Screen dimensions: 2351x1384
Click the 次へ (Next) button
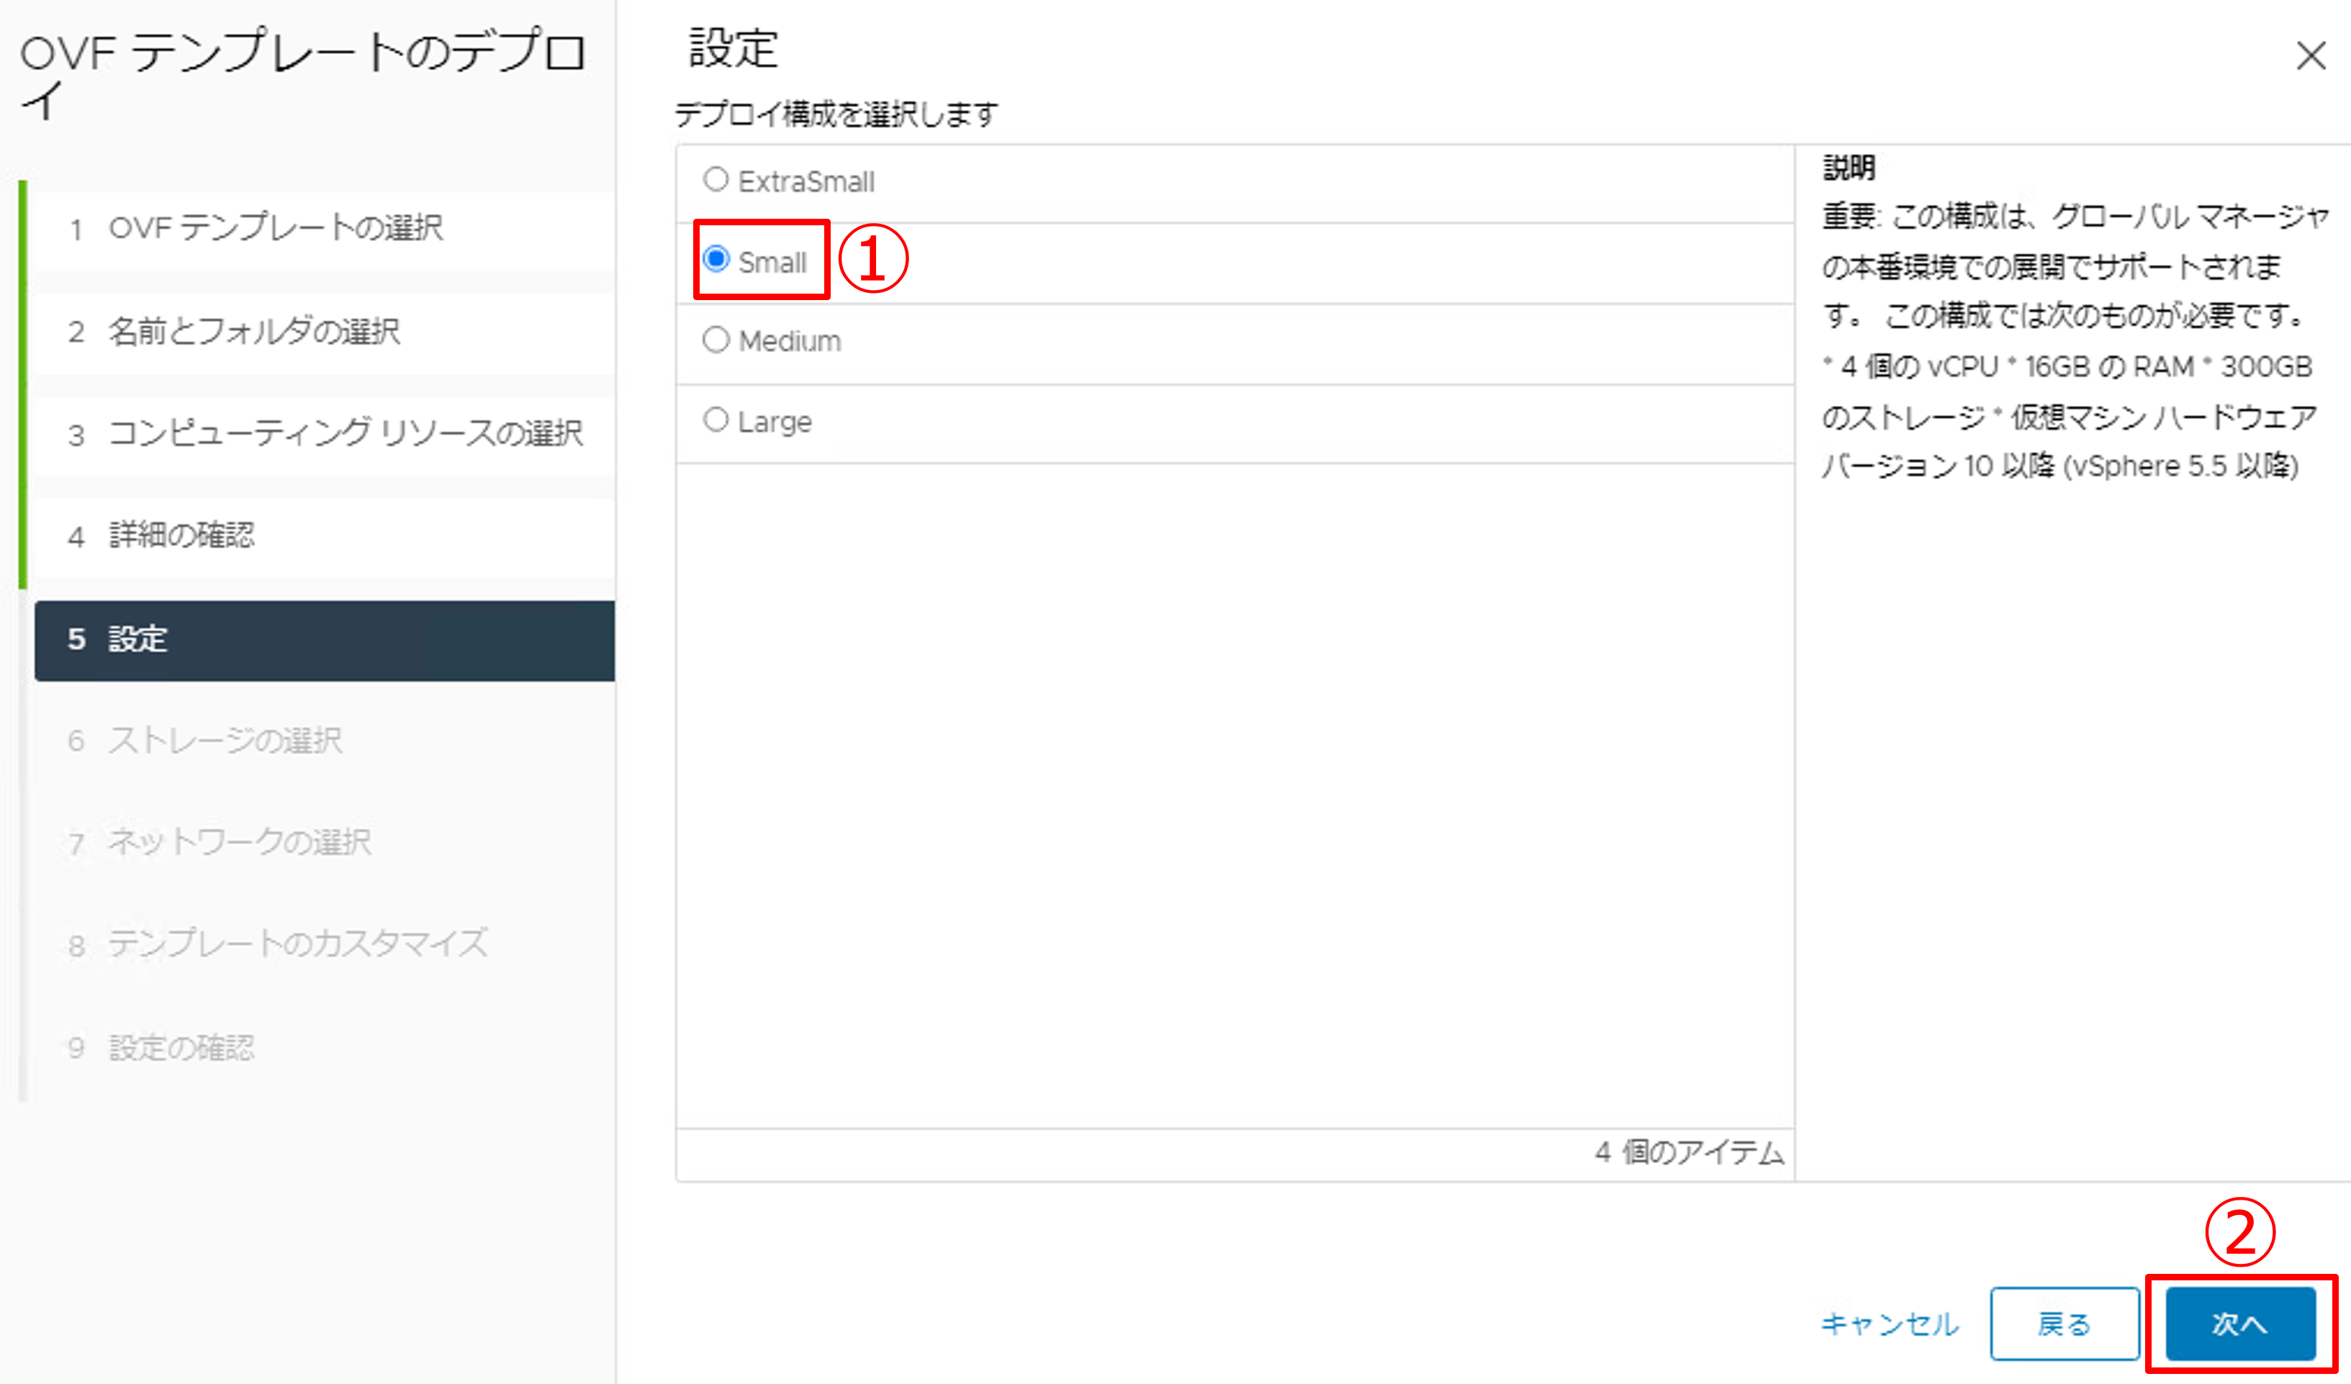[x=2240, y=1324]
